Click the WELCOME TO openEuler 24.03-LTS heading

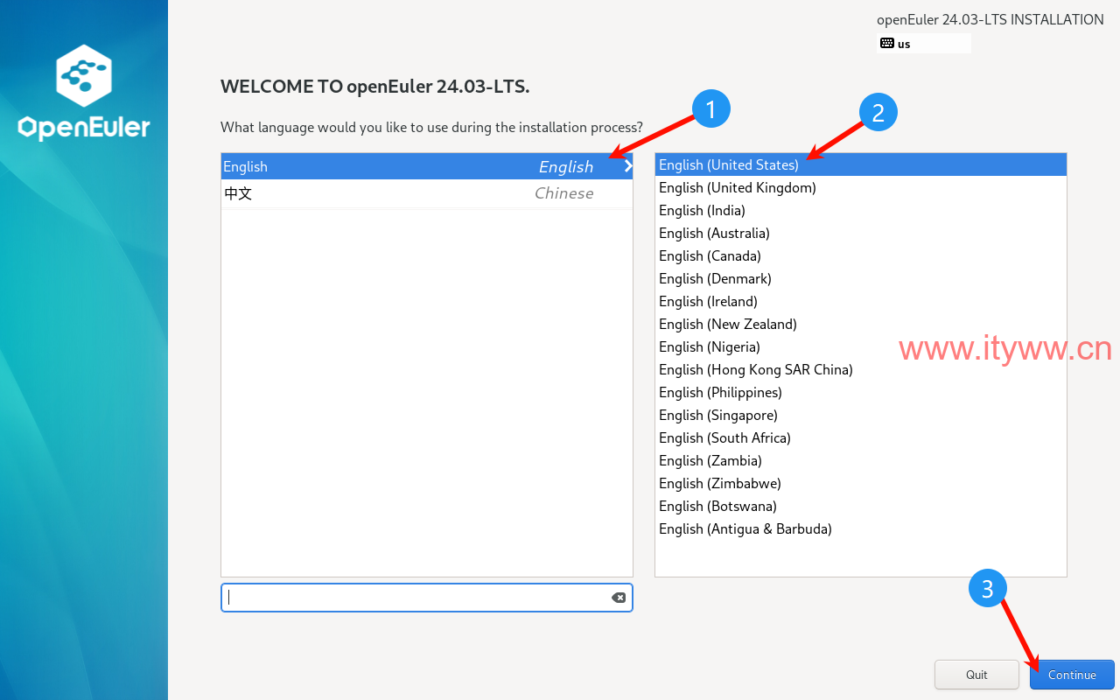375,86
